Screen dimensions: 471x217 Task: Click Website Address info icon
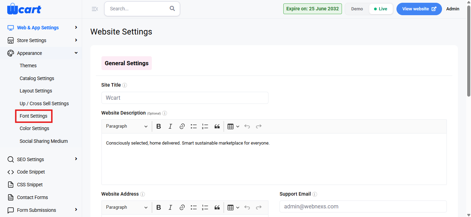click(x=143, y=194)
